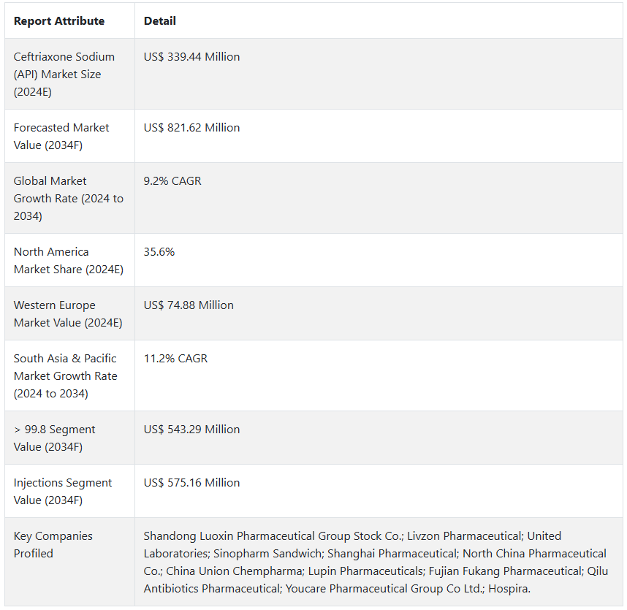
Task: Click the 11.2% CAGR value
Action: point(175,359)
